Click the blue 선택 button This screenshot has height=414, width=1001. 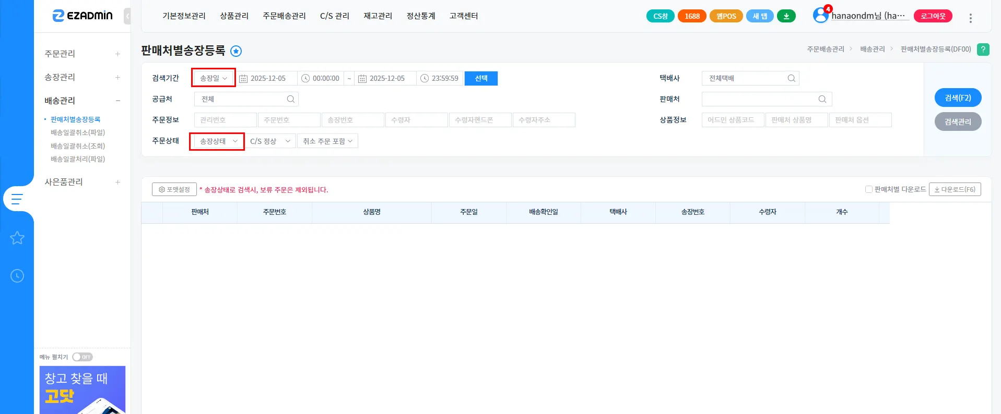click(x=481, y=78)
